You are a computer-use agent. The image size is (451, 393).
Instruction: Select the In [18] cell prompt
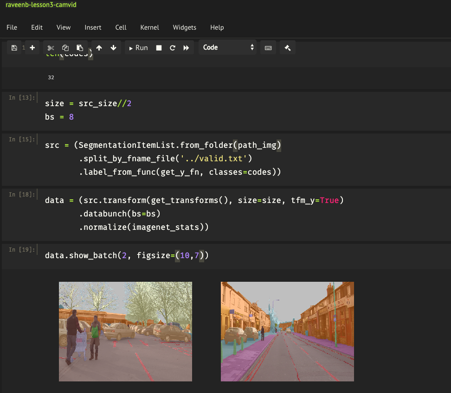coord(22,195)
